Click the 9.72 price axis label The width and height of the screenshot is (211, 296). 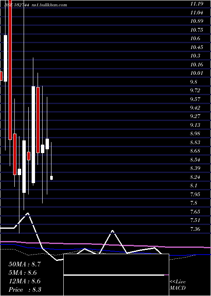[x=195, y=90]
